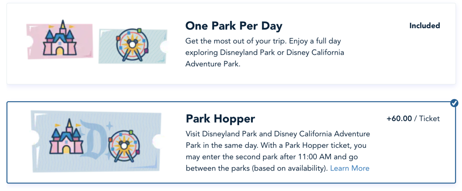Click the Park Hopper description paragraph

pos(278,151)
